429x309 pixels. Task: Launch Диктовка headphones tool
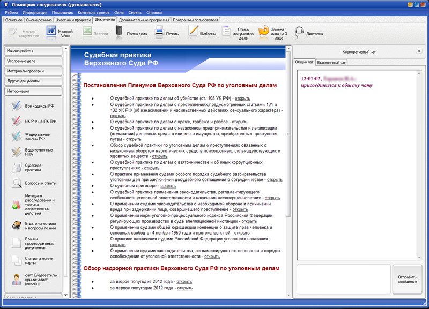pos(308,33)
